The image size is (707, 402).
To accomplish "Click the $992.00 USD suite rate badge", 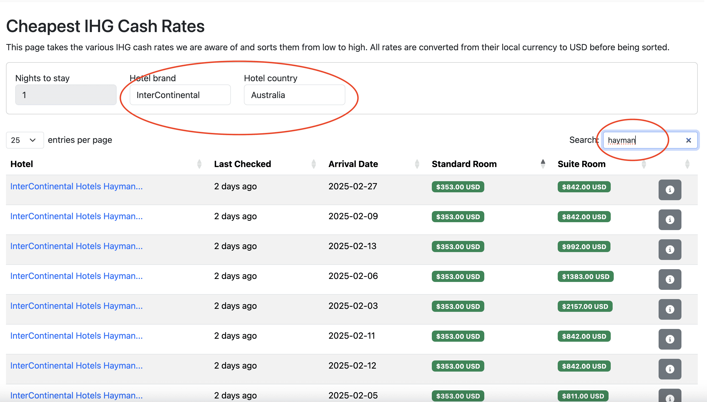I will tap(584, 247).
